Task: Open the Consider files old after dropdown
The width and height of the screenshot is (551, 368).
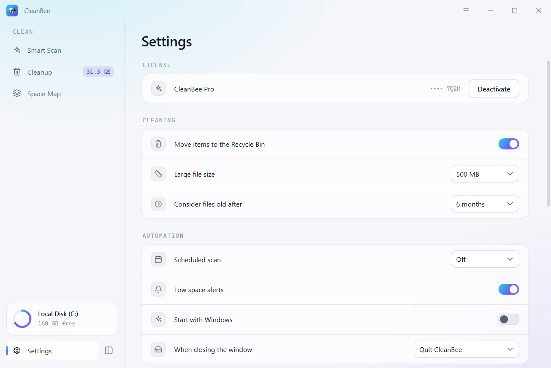Action: tap(485, 204)
